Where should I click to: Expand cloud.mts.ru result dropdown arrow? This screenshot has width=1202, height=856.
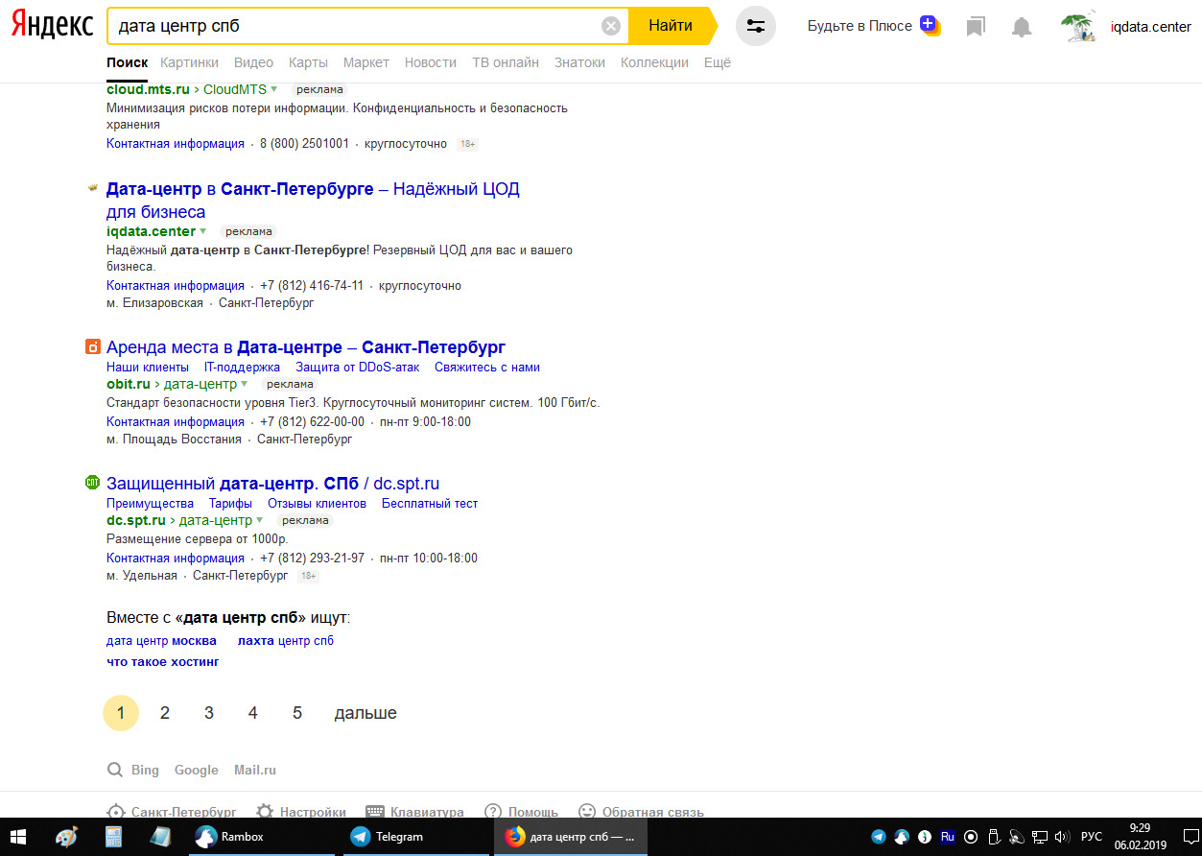(x=273, y=89)
